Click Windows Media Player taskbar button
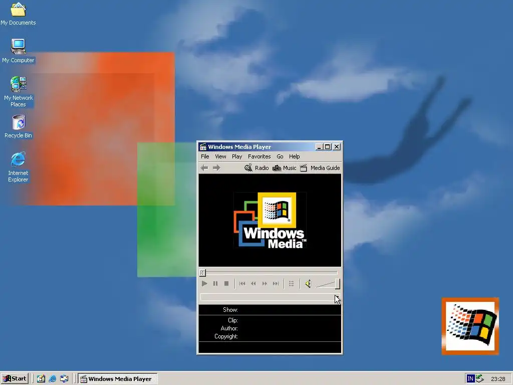 point(117,379)
